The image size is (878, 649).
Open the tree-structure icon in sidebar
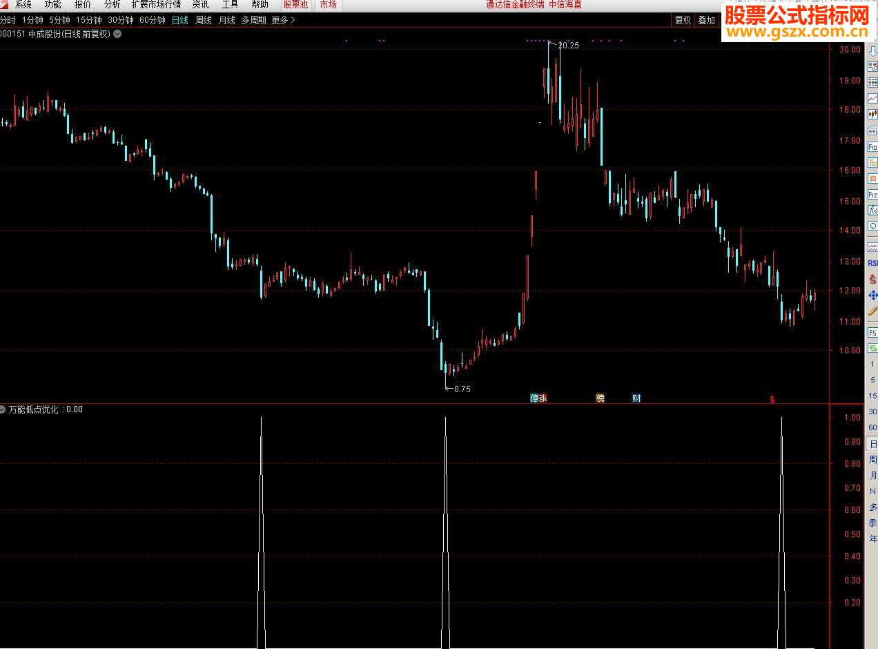coord(872,163)
